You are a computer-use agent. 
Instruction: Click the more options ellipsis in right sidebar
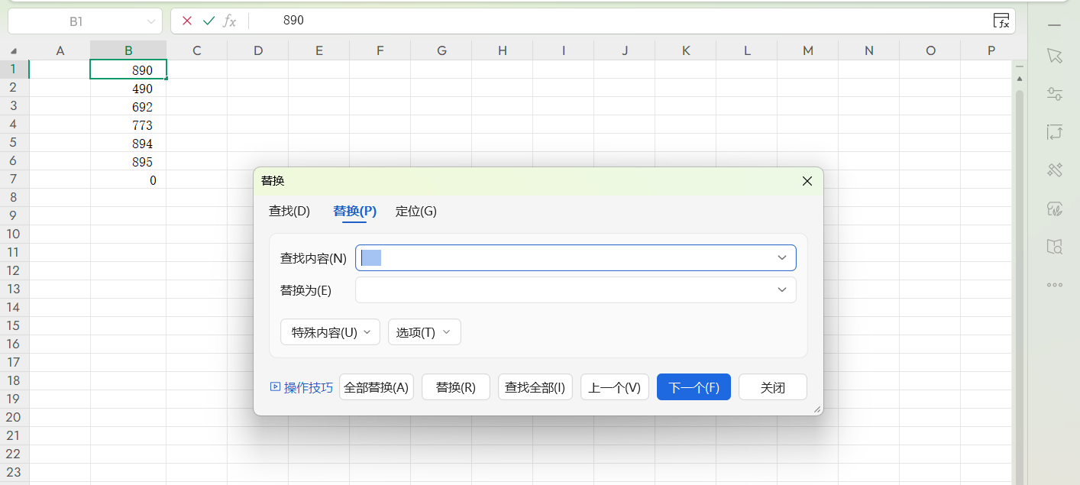click(1054, 284)
